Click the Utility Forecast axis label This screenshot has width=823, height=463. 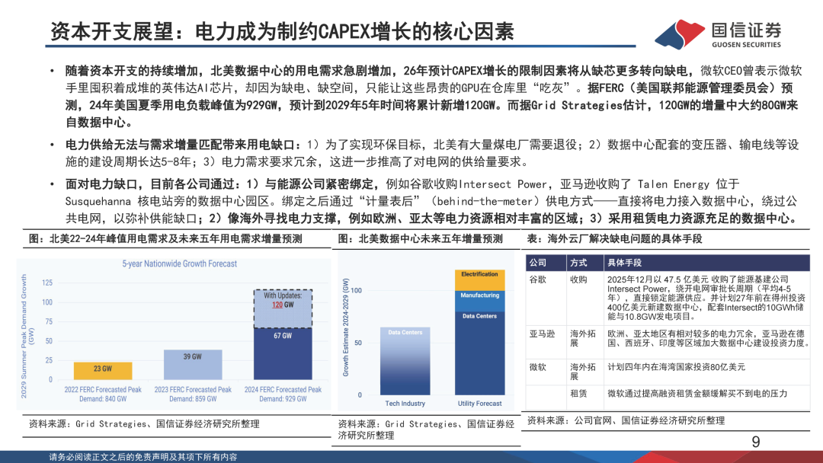[x=480, y=404]
